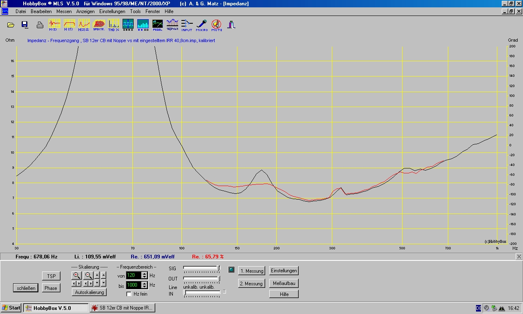Toggle the MUTE speaker icon
523x314 pixels.
217,25
